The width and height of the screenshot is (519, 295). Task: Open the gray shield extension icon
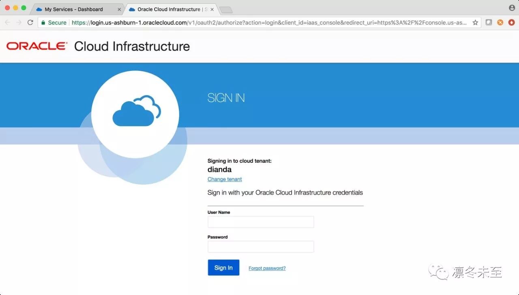(489, 23)
